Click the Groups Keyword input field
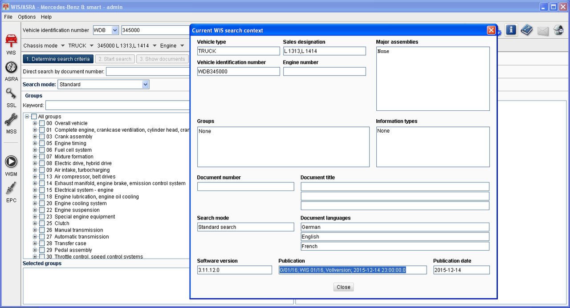 (x=118, y=105)
